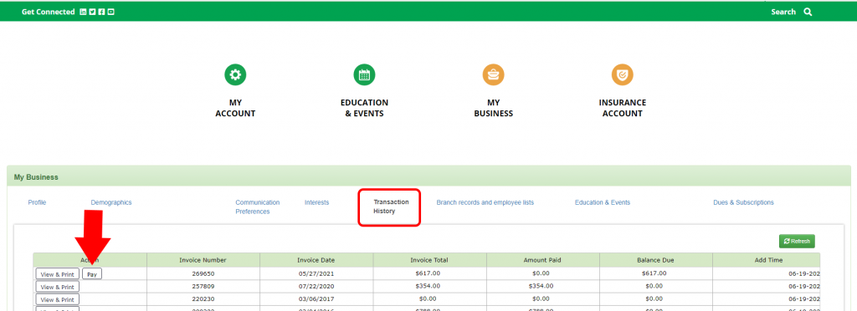Sort by Invoice Number column header
Image resolution: width=857 pixels, height=311 pixels.
tap(203, 260)
